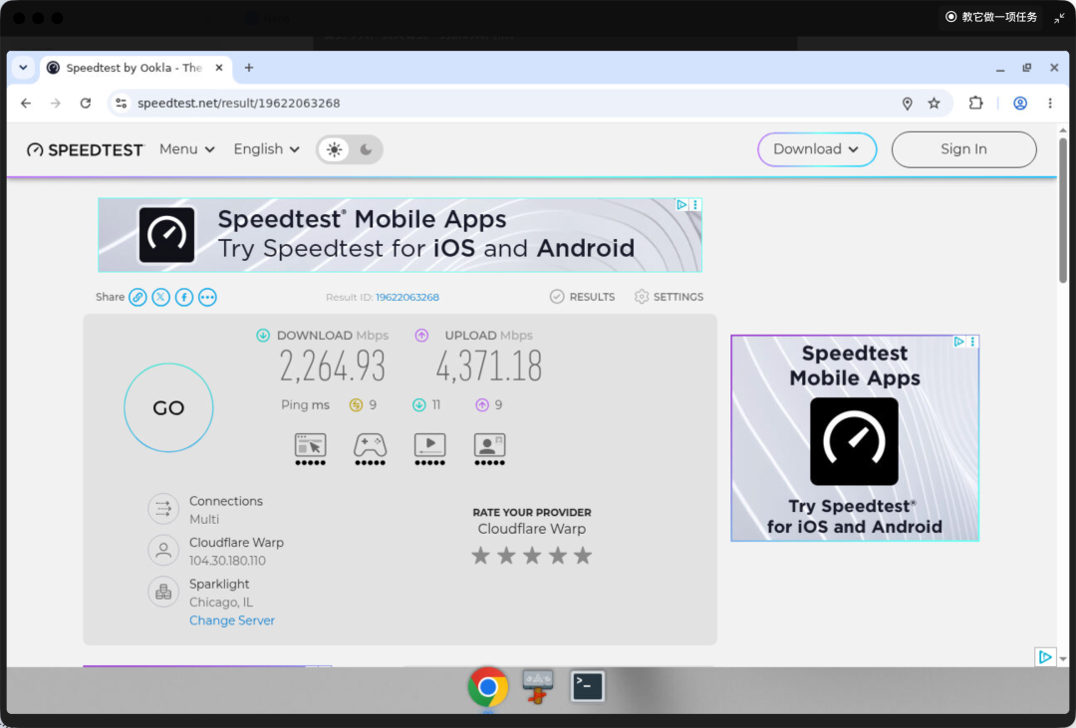Rate provider with third star

pos(532,556)
